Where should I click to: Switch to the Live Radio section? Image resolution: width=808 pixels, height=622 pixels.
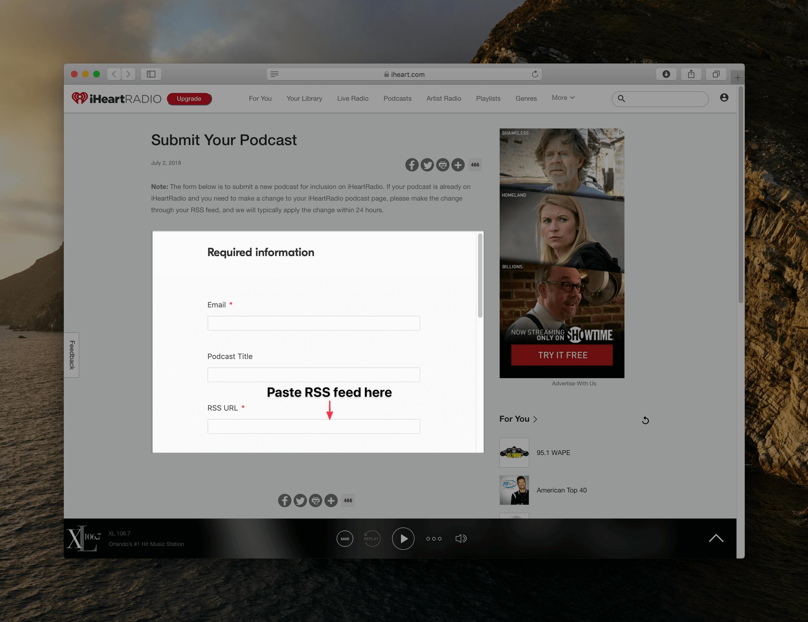point(352,98)
